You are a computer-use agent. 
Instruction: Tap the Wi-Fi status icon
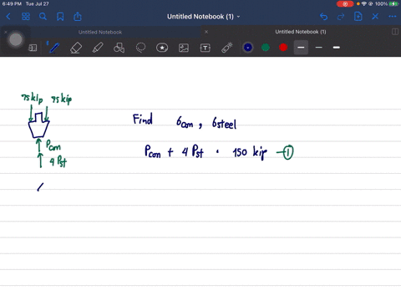pos(363,4)
